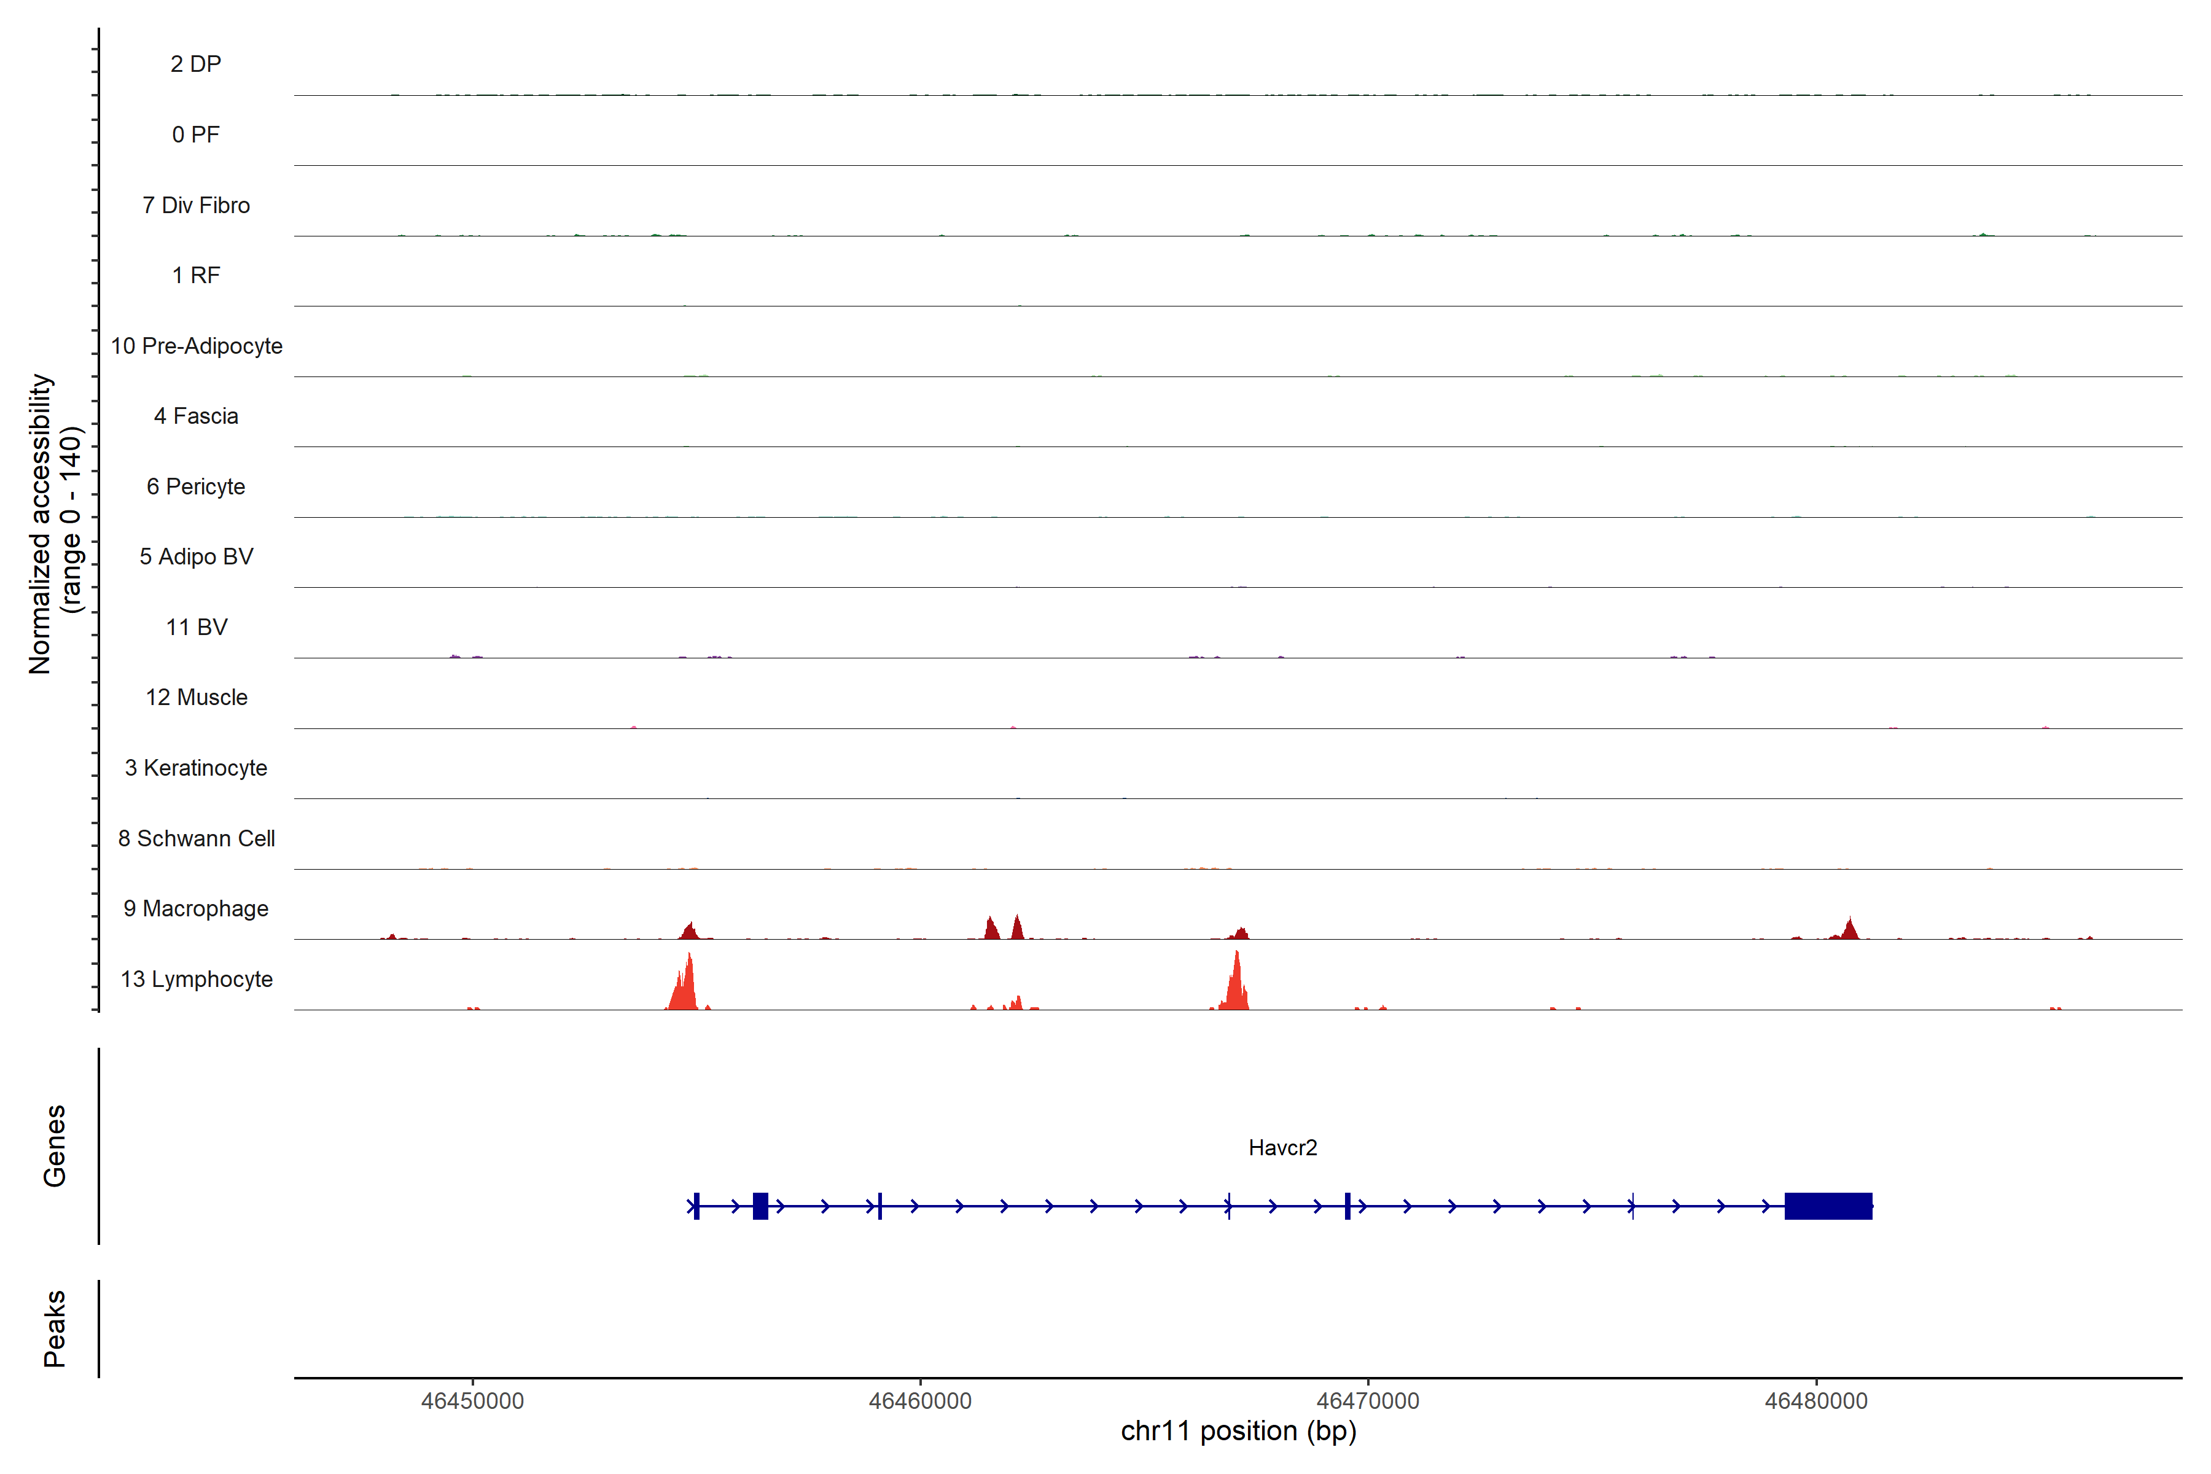Click the 0 PF track label
This screenshot has width=2211, height=1474.
[x=197, y=135]
